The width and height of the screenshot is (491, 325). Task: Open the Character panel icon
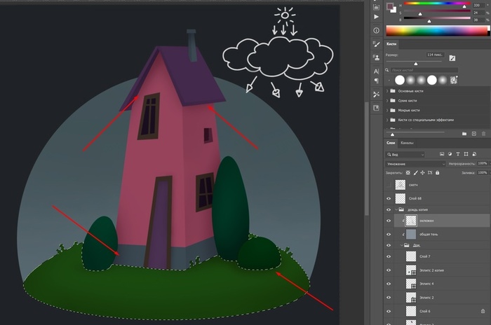377,70
